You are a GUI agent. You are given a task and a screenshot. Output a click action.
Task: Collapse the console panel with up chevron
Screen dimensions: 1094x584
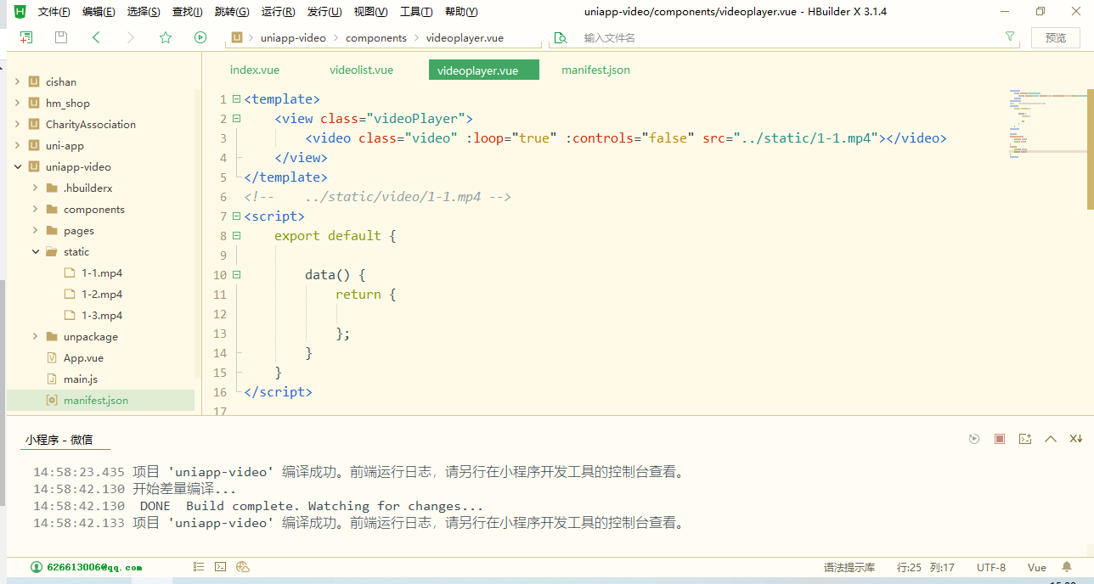point(1051,439)
